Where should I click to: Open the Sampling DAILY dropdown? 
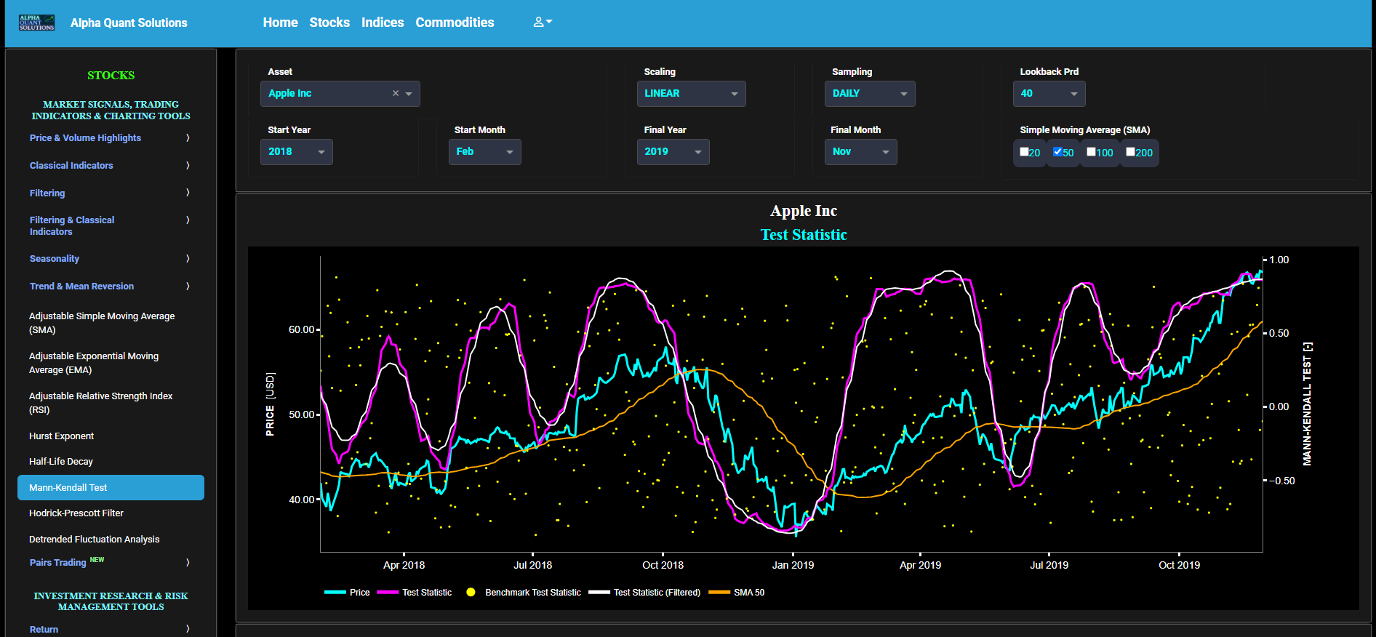click(x=870, y=94)
